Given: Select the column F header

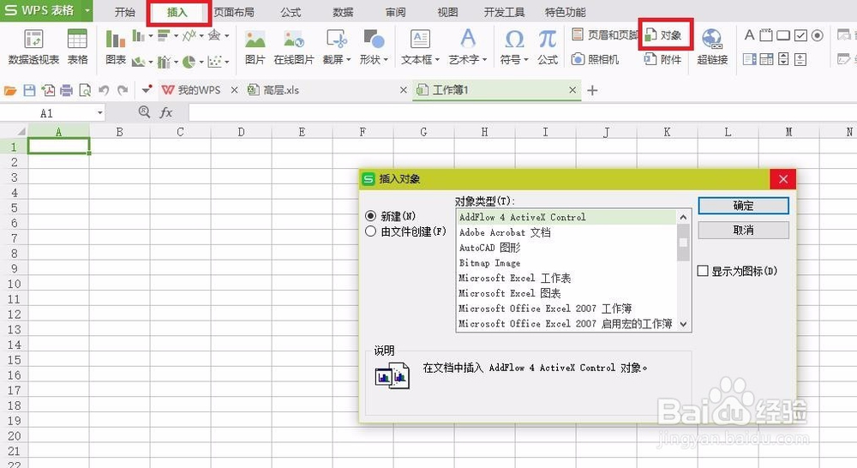Looking at the screenshot, I should click(x=363, y=132).
